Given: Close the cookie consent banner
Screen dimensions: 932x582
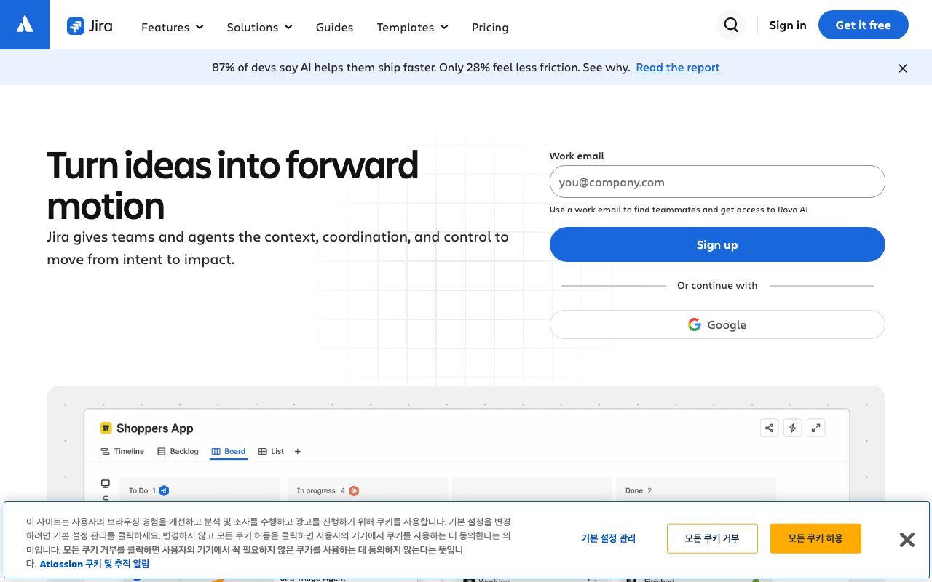Looking at the screenshot, I should [907, 539].
